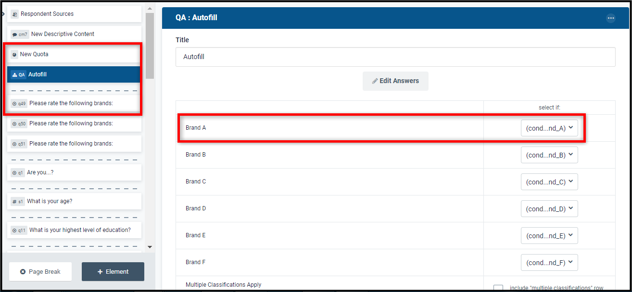Click the Page Break button
The image size is (632, 292).
[40, 272]
